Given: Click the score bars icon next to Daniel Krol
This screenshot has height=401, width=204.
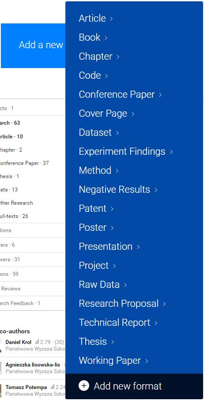Looking at the screenshot, I should click(x=37, y=342).
